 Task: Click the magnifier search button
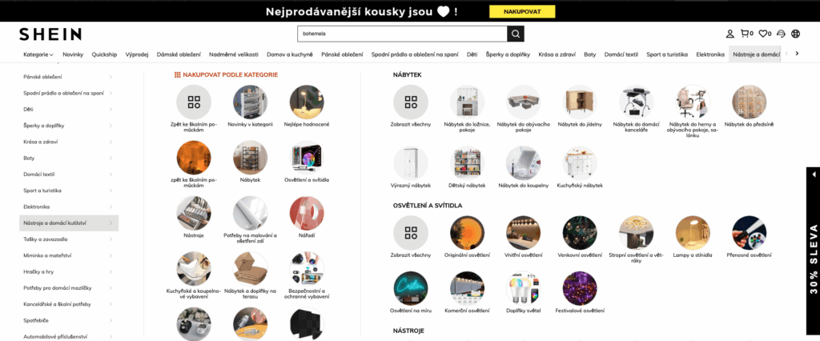(x=515, y=34)
